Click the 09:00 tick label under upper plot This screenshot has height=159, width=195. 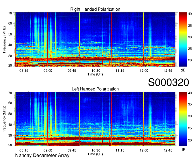click(x=48, y=71)
